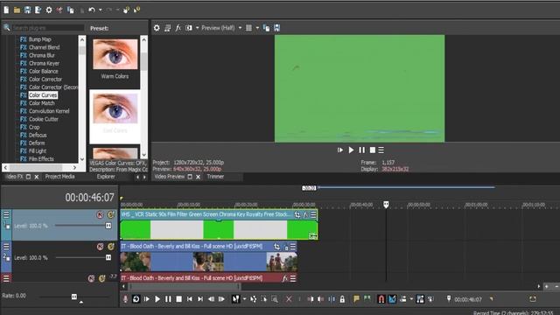
Task: Open Pan/Crop on the IT Blood Oath video clip
Action: click(276, 247)
